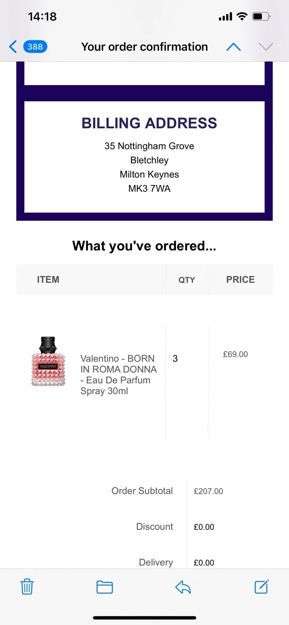Move message using the folder icon
The width and height of the screenshot is (289, 625).
tap(105, 587)
